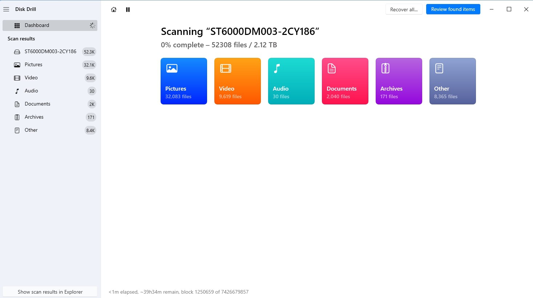Click the Dashboard grid icon

coord(17,25)
